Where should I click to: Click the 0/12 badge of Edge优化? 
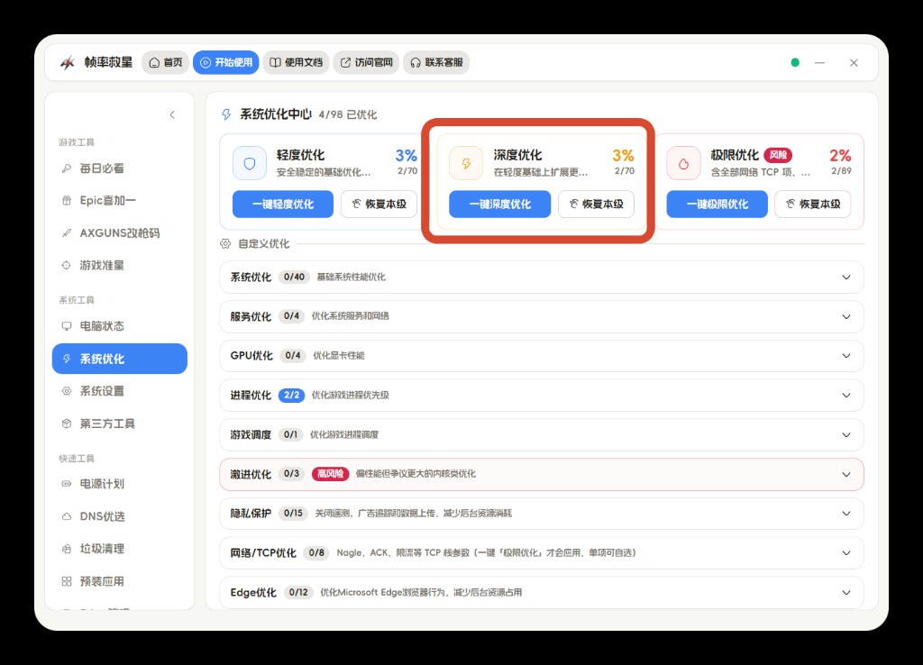[x=298, y=592]
